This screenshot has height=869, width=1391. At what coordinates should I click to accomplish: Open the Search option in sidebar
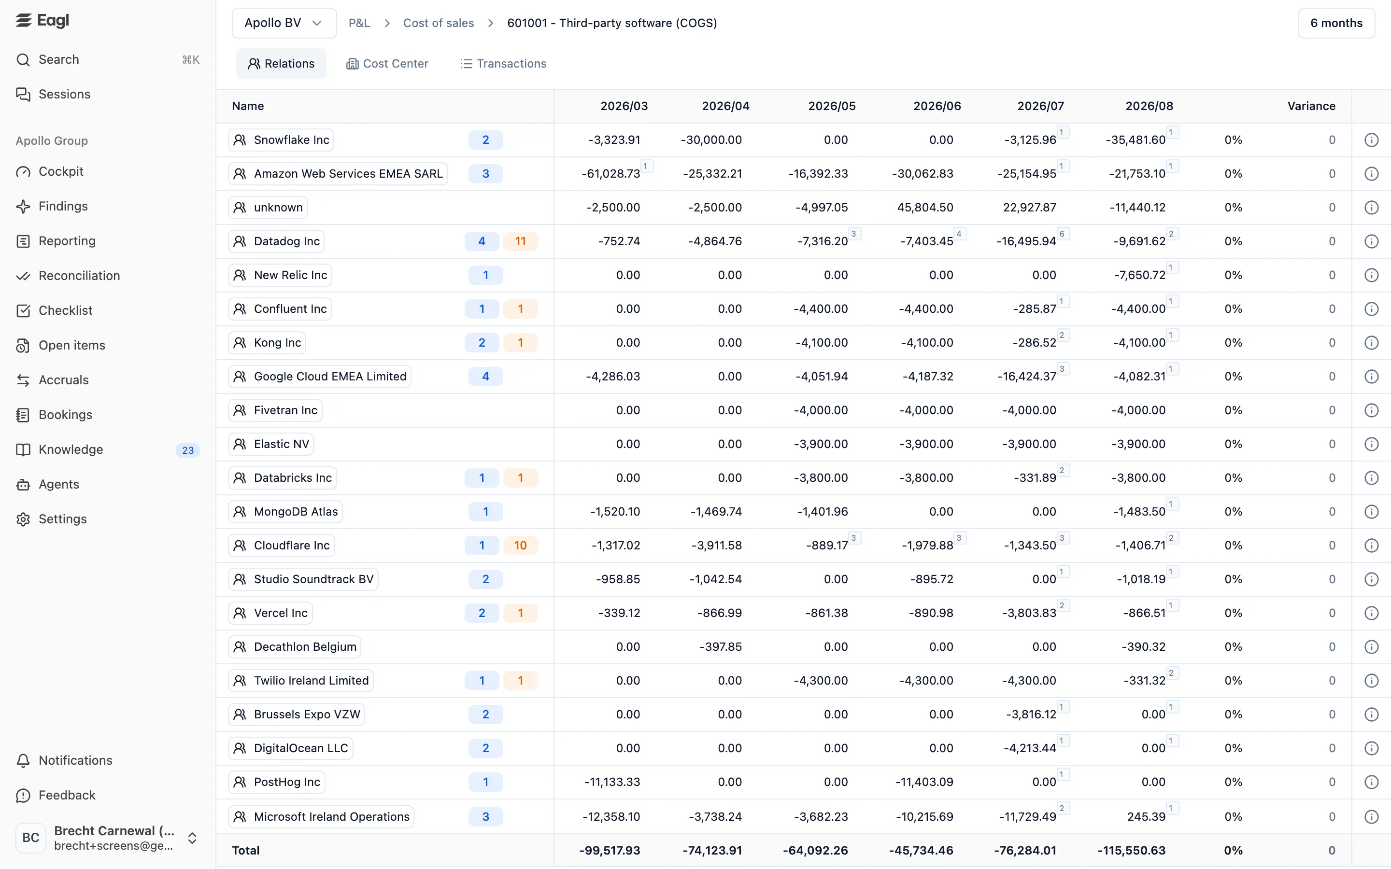click(x=108, y=59)
